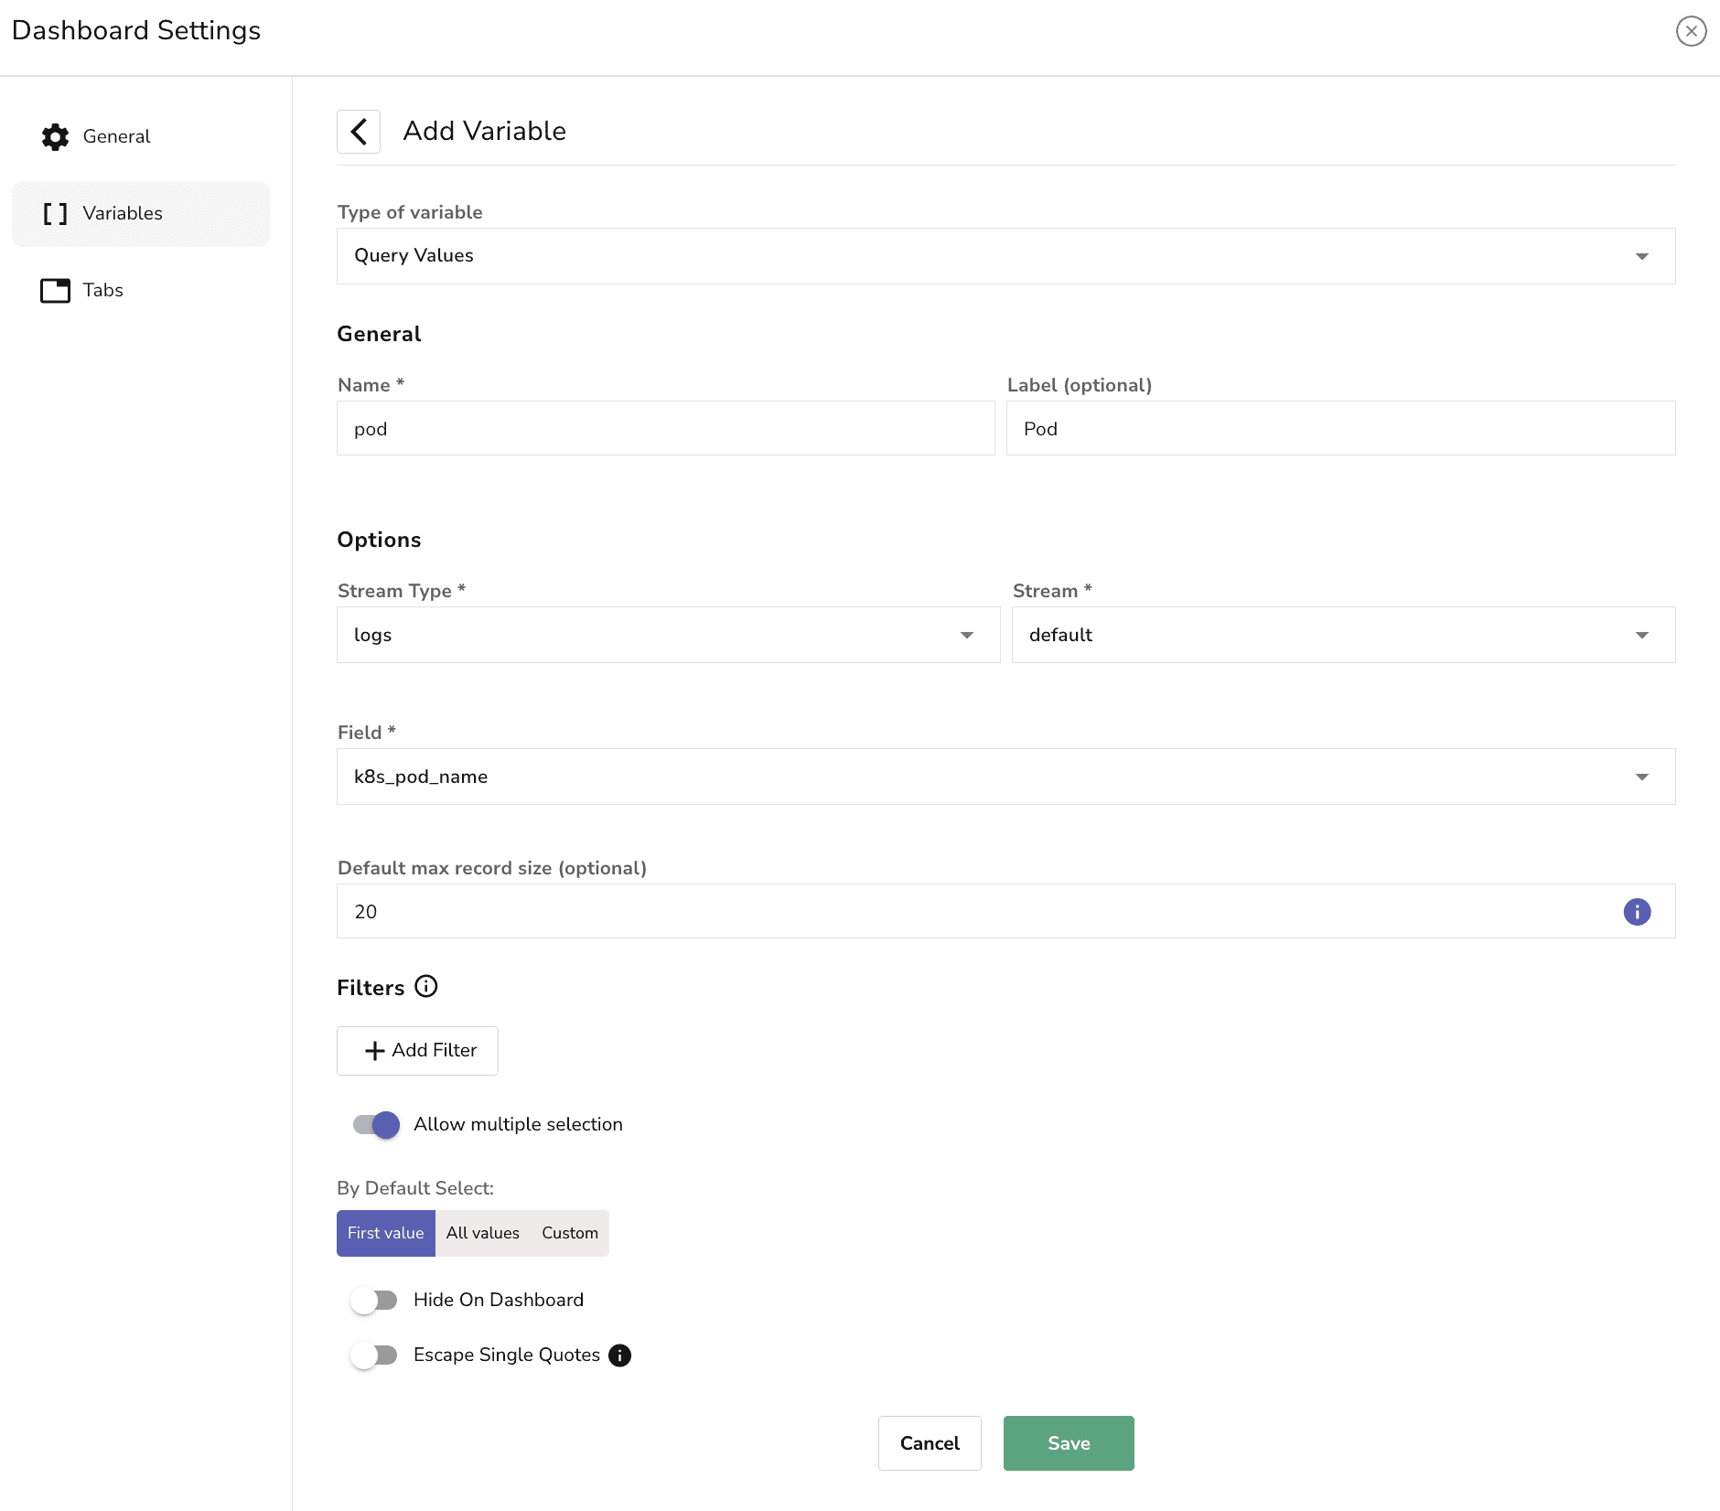Enable Hide On Dashboard
The height and width of the screenshot is (1511, 1720).
point(374,1300)
